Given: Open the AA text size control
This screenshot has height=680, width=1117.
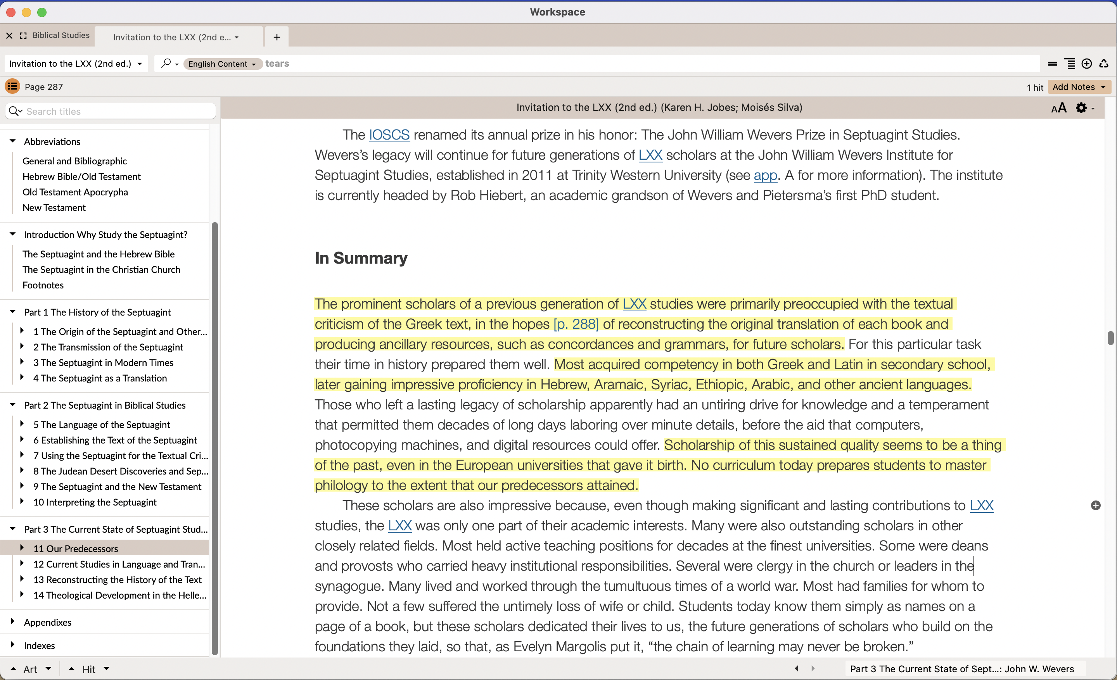Looking at the screenshot, I should 1058,108.
